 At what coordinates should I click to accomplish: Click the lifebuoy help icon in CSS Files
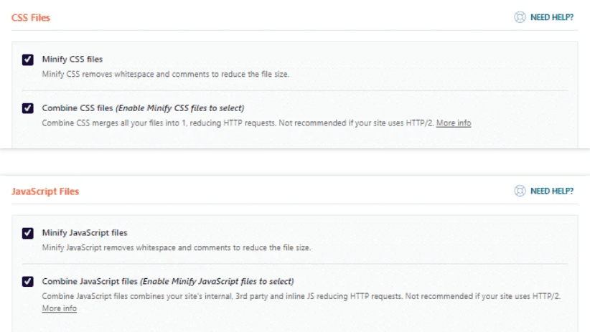(x=520, y=17)
